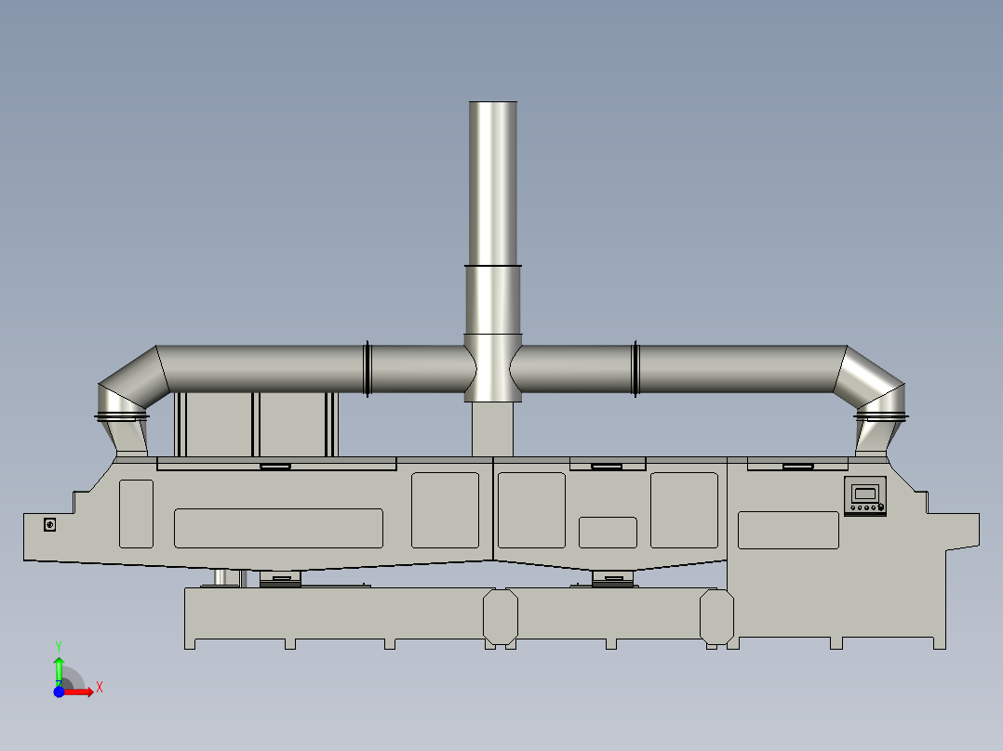Select the tall vertical exhaust stack top section
1003x751 pixels.
[492, 183]
